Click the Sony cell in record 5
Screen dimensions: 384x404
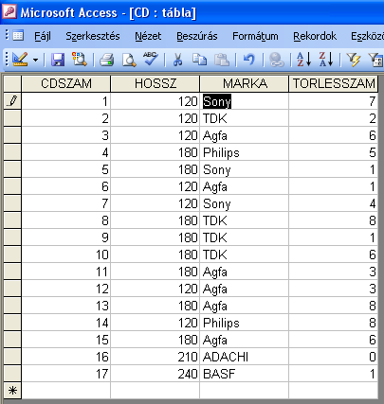click(245, 169)
